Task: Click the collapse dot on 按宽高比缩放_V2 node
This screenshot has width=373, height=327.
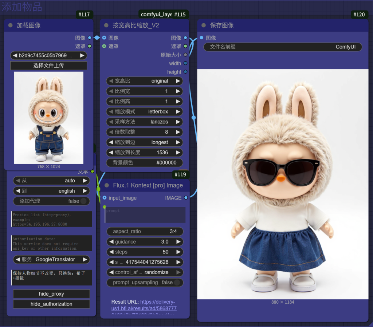Action: [x=106, y=25]
